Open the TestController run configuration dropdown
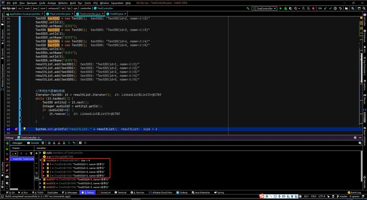 click(x=264, y=8)
